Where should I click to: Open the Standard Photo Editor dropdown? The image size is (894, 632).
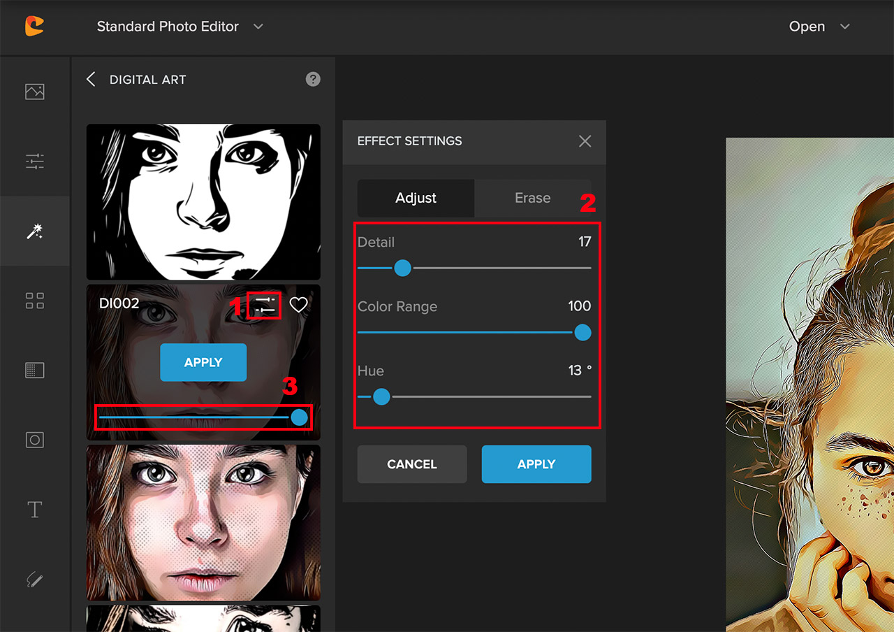click(x=178, y=27)
